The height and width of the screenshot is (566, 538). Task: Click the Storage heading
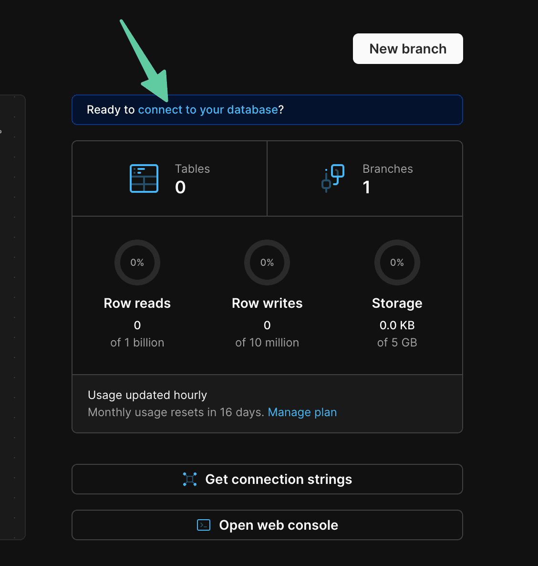click(x=397, y=304)
